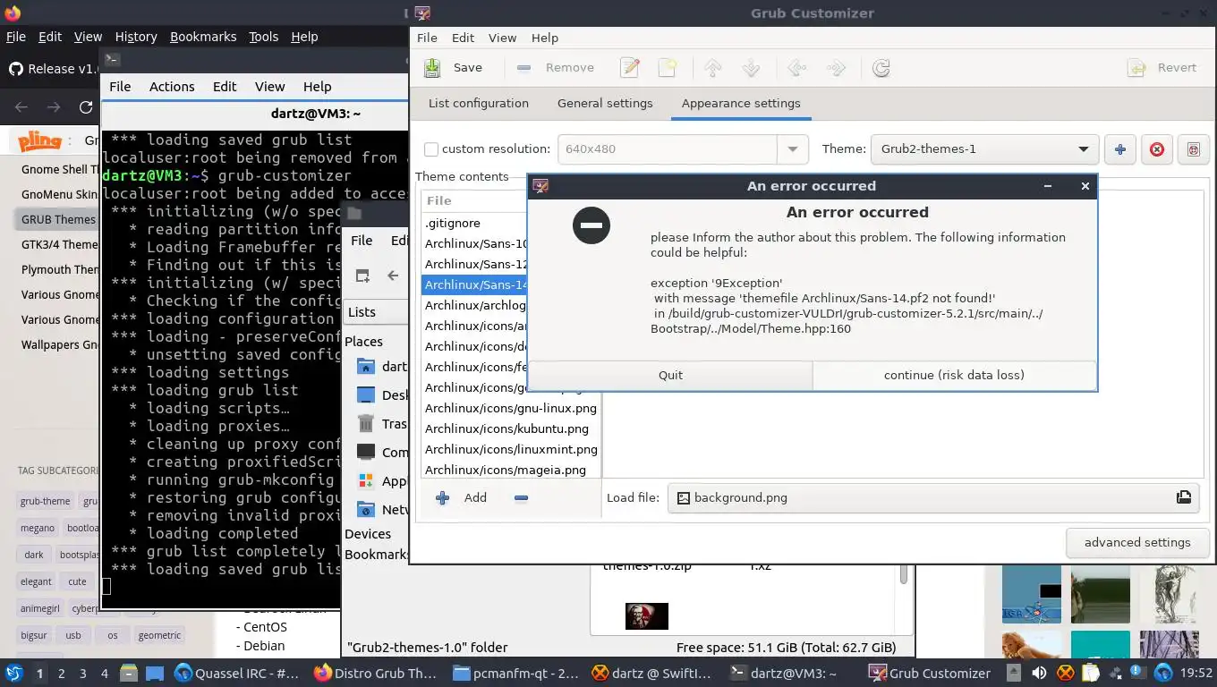Click the new entry note icon
The height and width of the screenshot is (687, 1217).
(668, 68)
